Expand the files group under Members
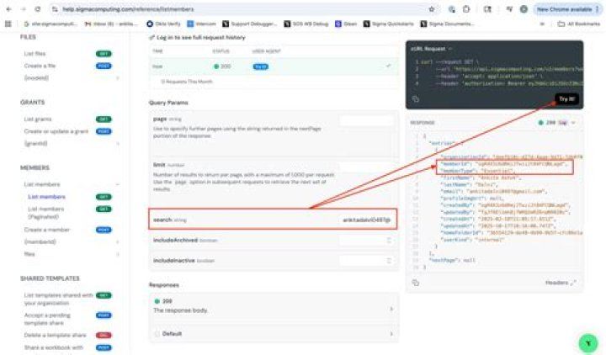 pyautogui.click(x=70, y=254)
